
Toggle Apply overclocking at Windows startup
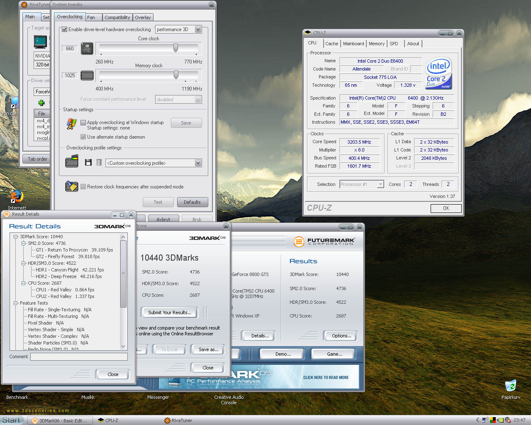tap(83, 122)
